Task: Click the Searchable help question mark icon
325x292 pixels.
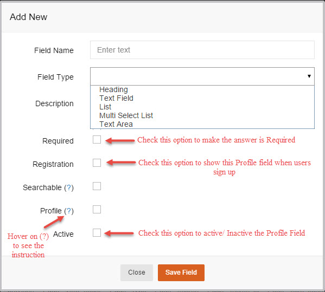Action: pos(69,187)
